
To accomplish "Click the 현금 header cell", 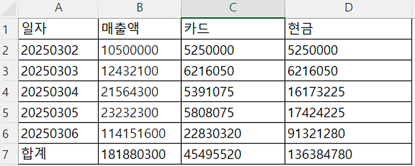I will click(349, 29).
